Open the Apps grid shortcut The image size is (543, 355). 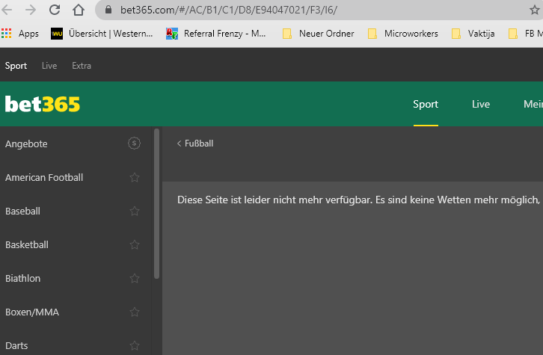pos(20,34)
